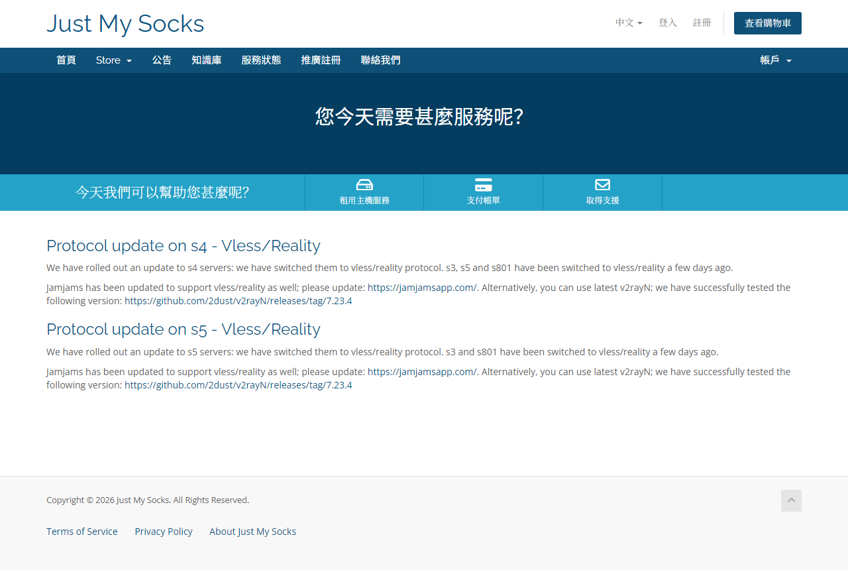Open 公告 announcements page
848x570 pixels.
162,60
